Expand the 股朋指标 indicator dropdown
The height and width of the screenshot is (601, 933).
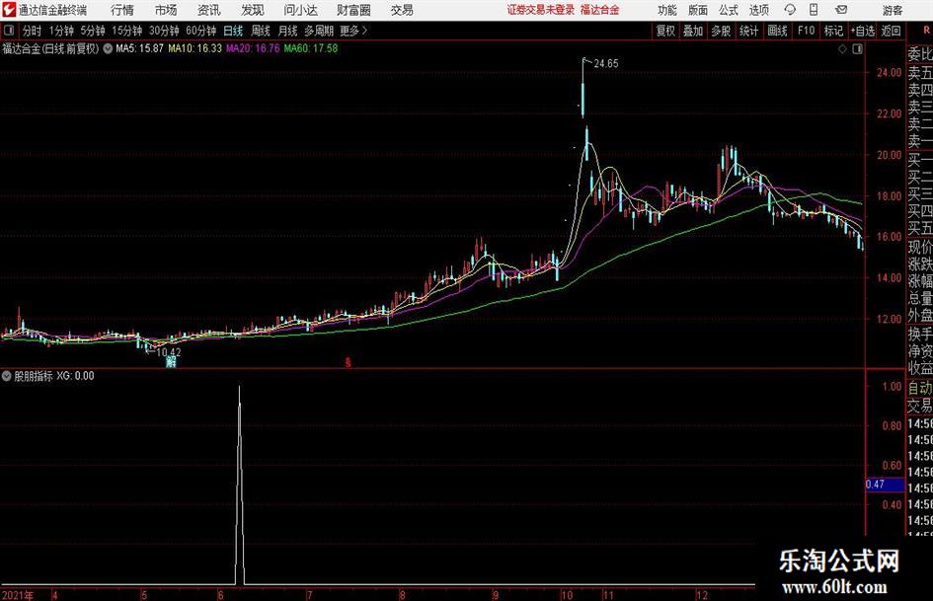click(x=7, y=376)
